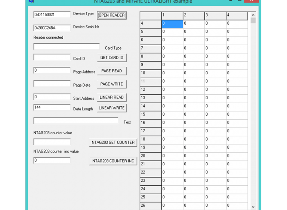Screen dimensions: 287x210
Task: Click the grid scrollbar thumb
Action: point(253,20)
